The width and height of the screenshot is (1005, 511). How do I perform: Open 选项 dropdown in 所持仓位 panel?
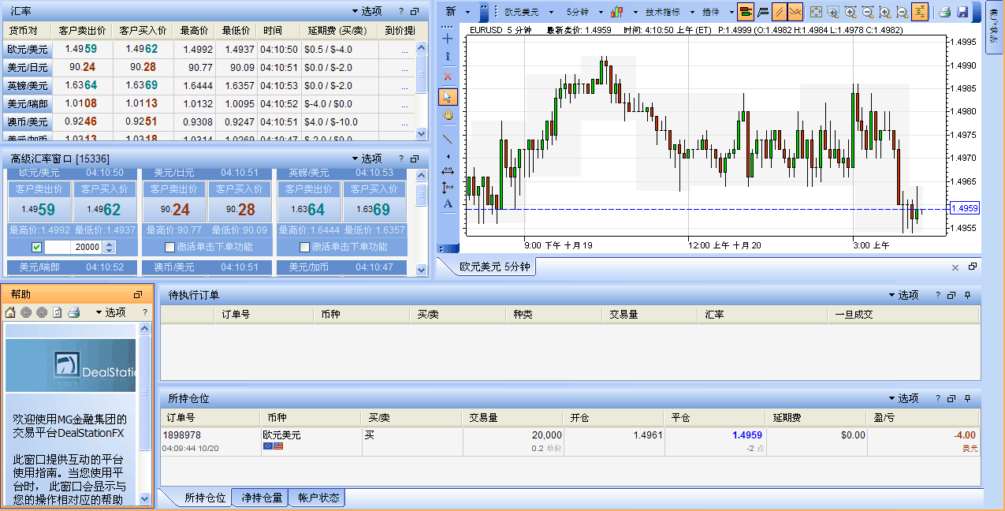click(904, 398)
